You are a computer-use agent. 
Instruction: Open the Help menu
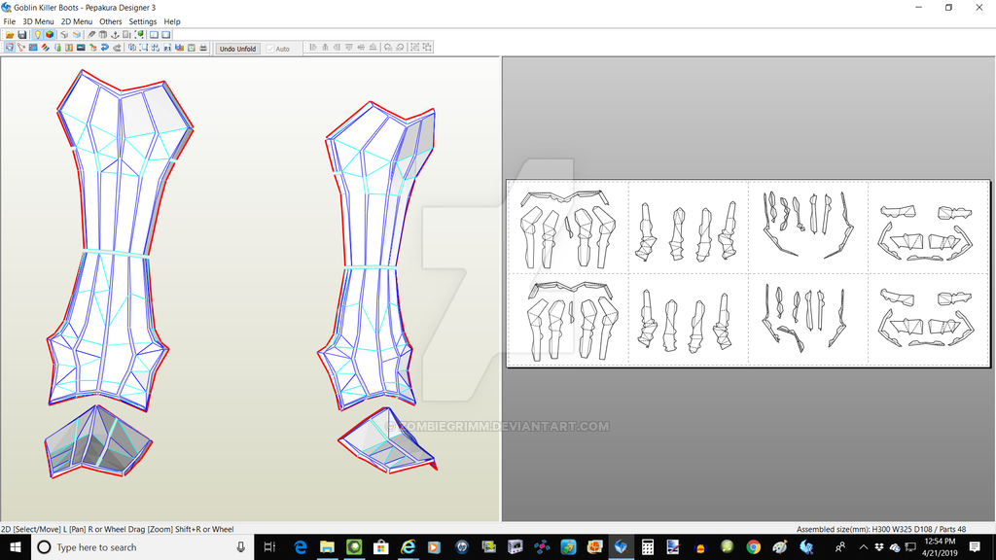coord(172,21)
